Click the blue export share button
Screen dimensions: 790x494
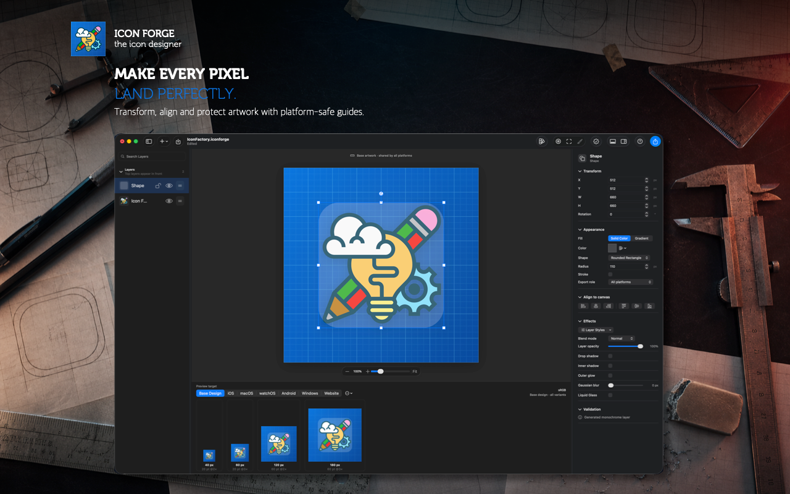coord(655,141)
